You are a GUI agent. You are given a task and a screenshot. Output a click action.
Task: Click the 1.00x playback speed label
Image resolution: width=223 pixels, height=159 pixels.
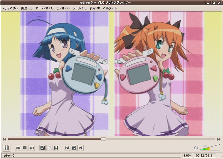point(187,155)
